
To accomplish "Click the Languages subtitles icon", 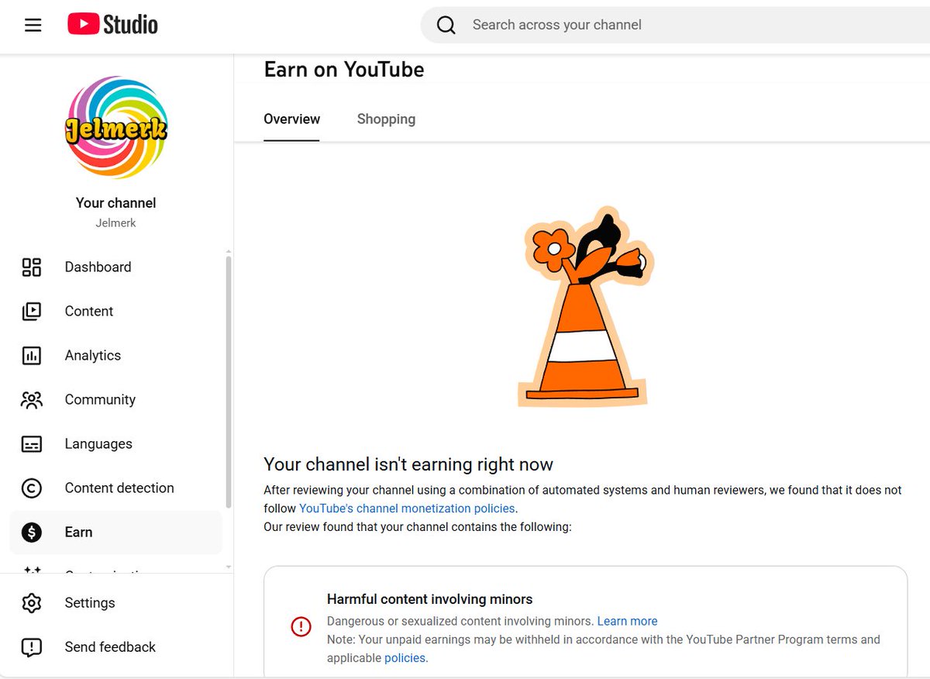I will 32,444.
